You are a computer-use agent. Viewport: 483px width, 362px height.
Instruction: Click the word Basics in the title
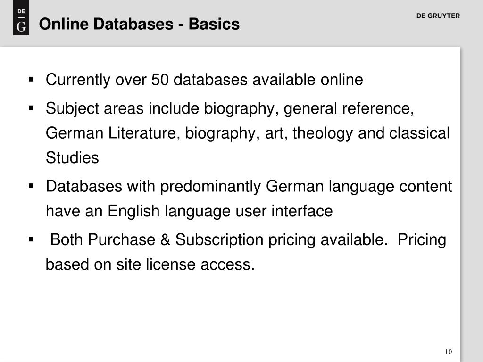click(214, 24)
